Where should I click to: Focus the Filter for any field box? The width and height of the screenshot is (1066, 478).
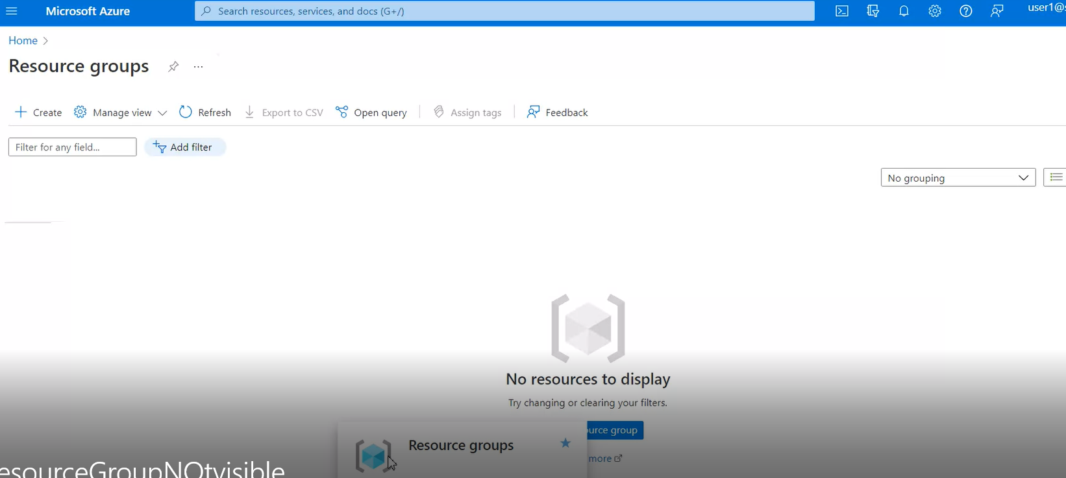[73, 147]
